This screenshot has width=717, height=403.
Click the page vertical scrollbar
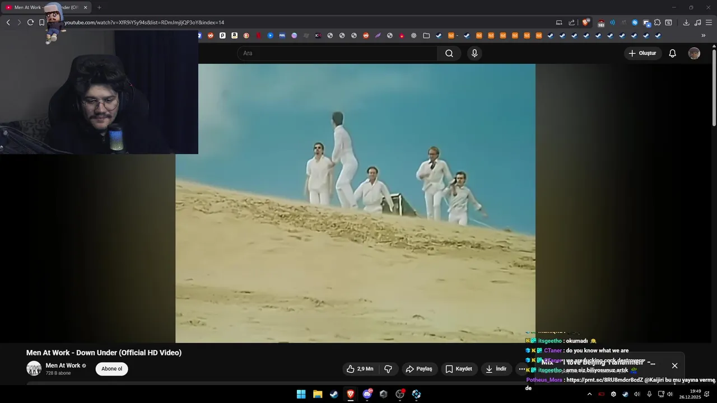click(x=714, y=87)
